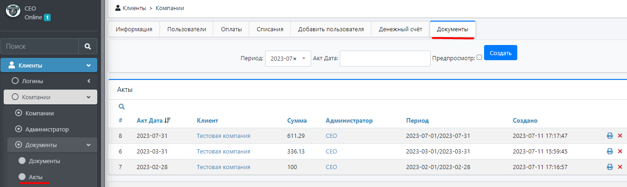Click the Создать button
The height and width of the screenshot is (187, 627).
click(x=500, y=53)
